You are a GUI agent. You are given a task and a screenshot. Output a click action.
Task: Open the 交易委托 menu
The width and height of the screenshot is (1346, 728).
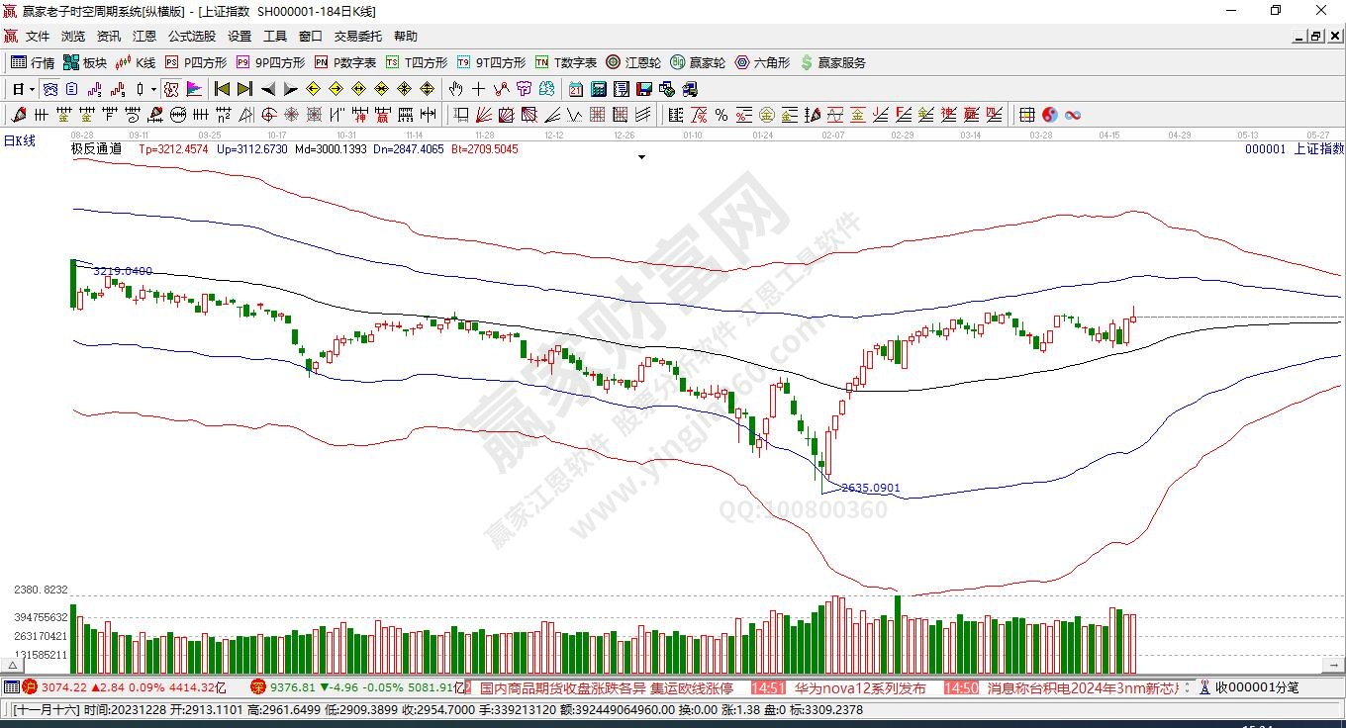click(x=357, y=37)
